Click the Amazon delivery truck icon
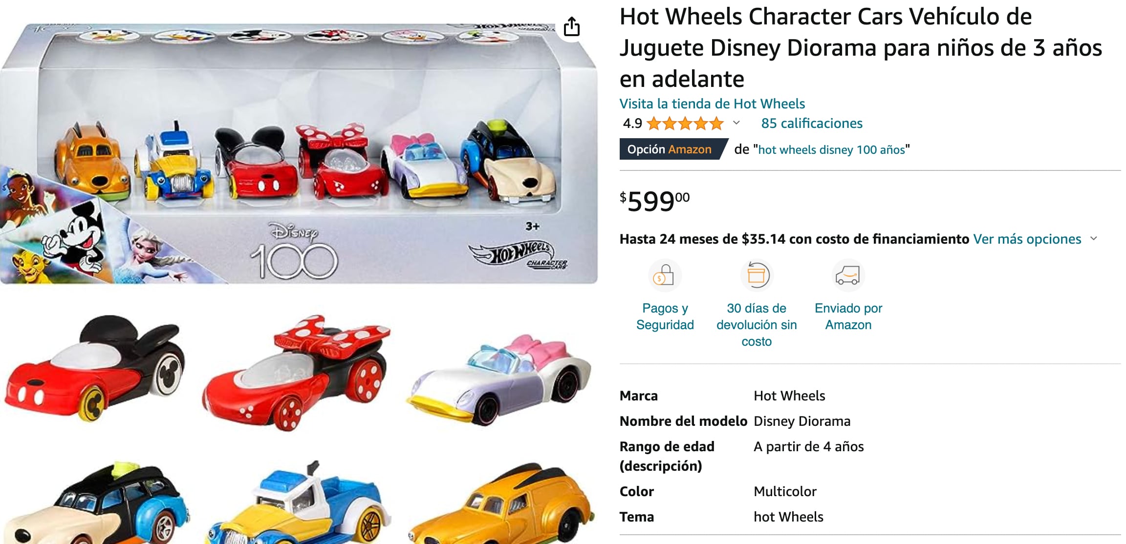The width and height of the screenshot is (1126, 544). (x=848, y=275)
